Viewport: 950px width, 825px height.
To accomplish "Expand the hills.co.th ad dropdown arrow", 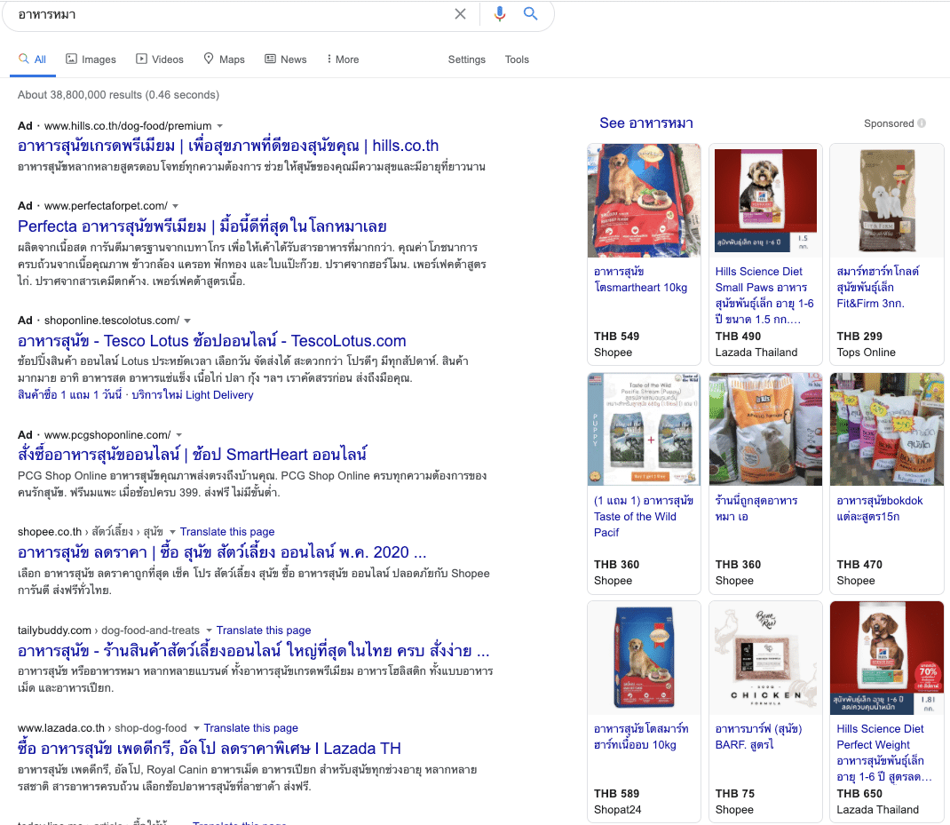I will click(x=220, y=126).
